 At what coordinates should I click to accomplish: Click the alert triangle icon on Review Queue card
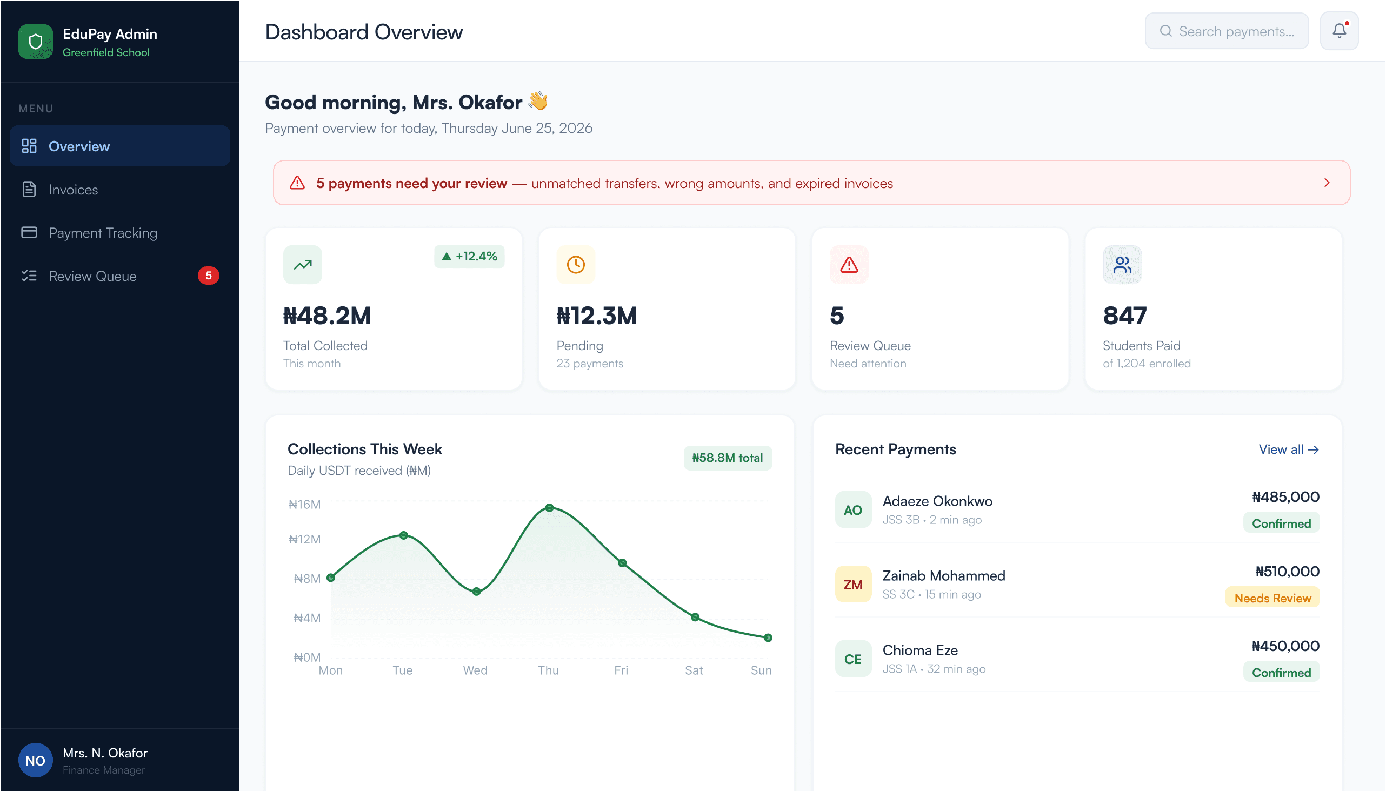(849, 265)
